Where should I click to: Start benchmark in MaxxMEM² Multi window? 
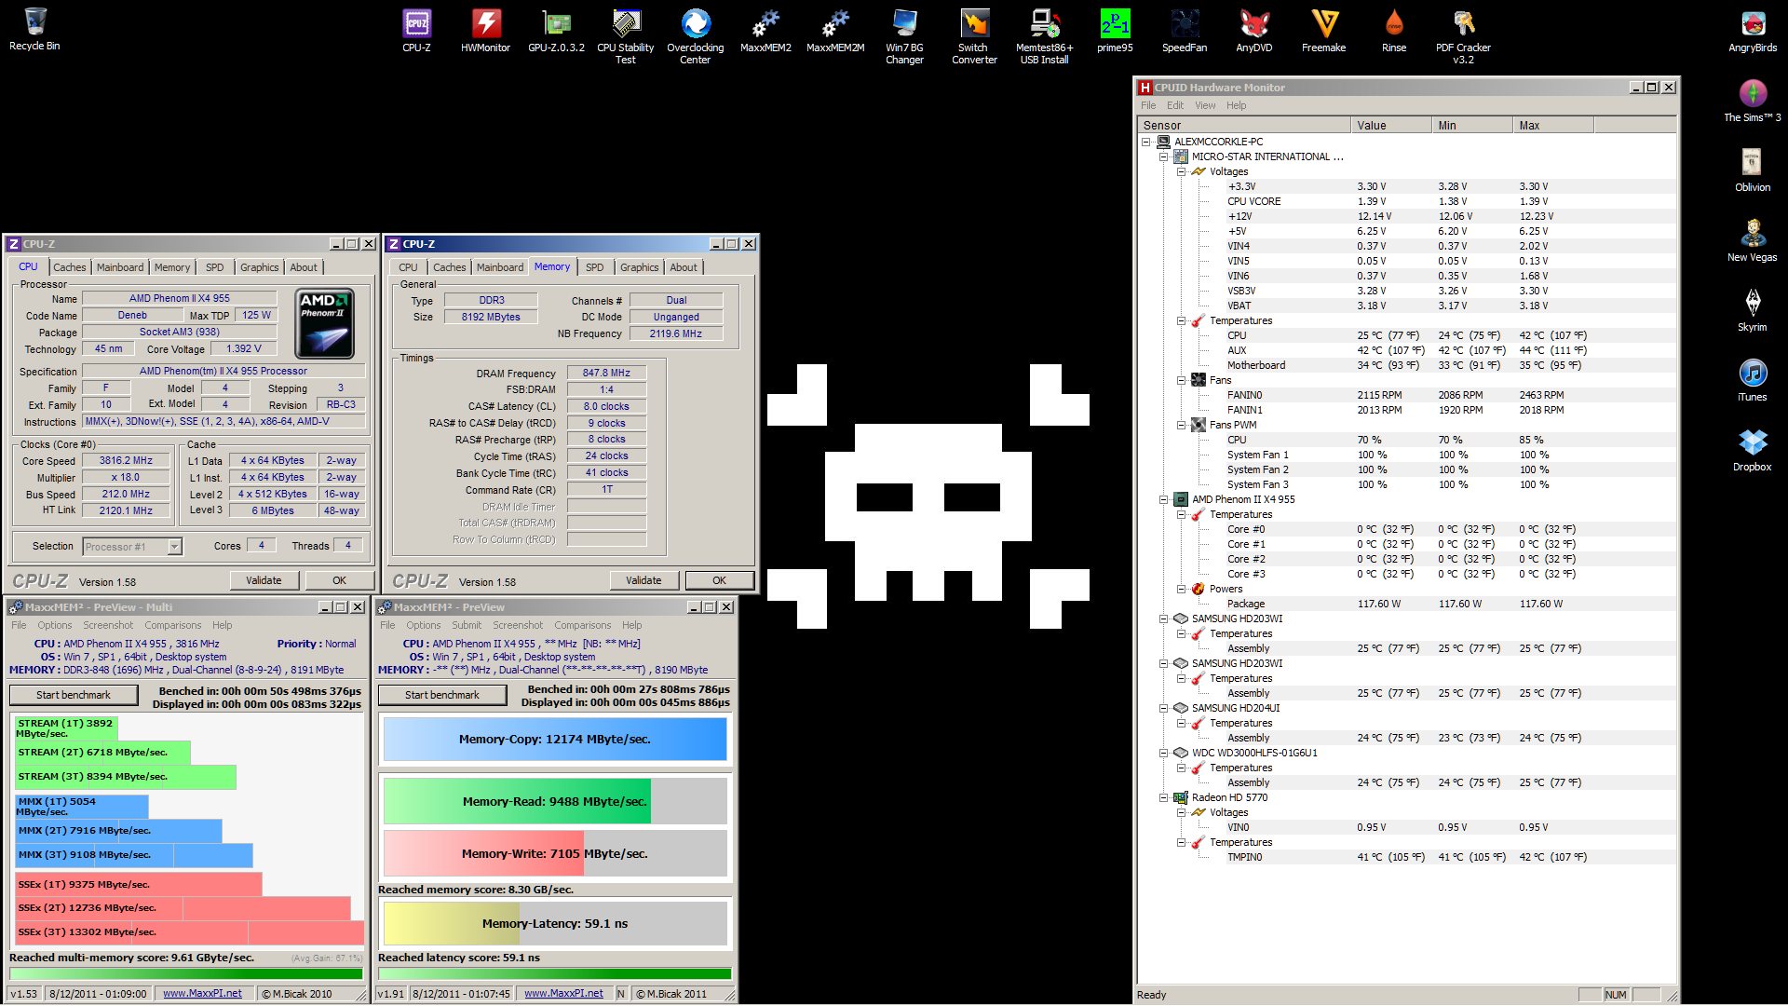[74, 695]
